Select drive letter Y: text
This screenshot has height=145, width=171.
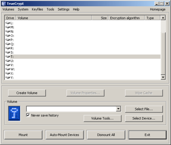pos(12,78)
